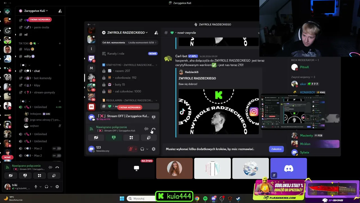
Task: Open Steam from the taskbar
Action: [238, 198]
